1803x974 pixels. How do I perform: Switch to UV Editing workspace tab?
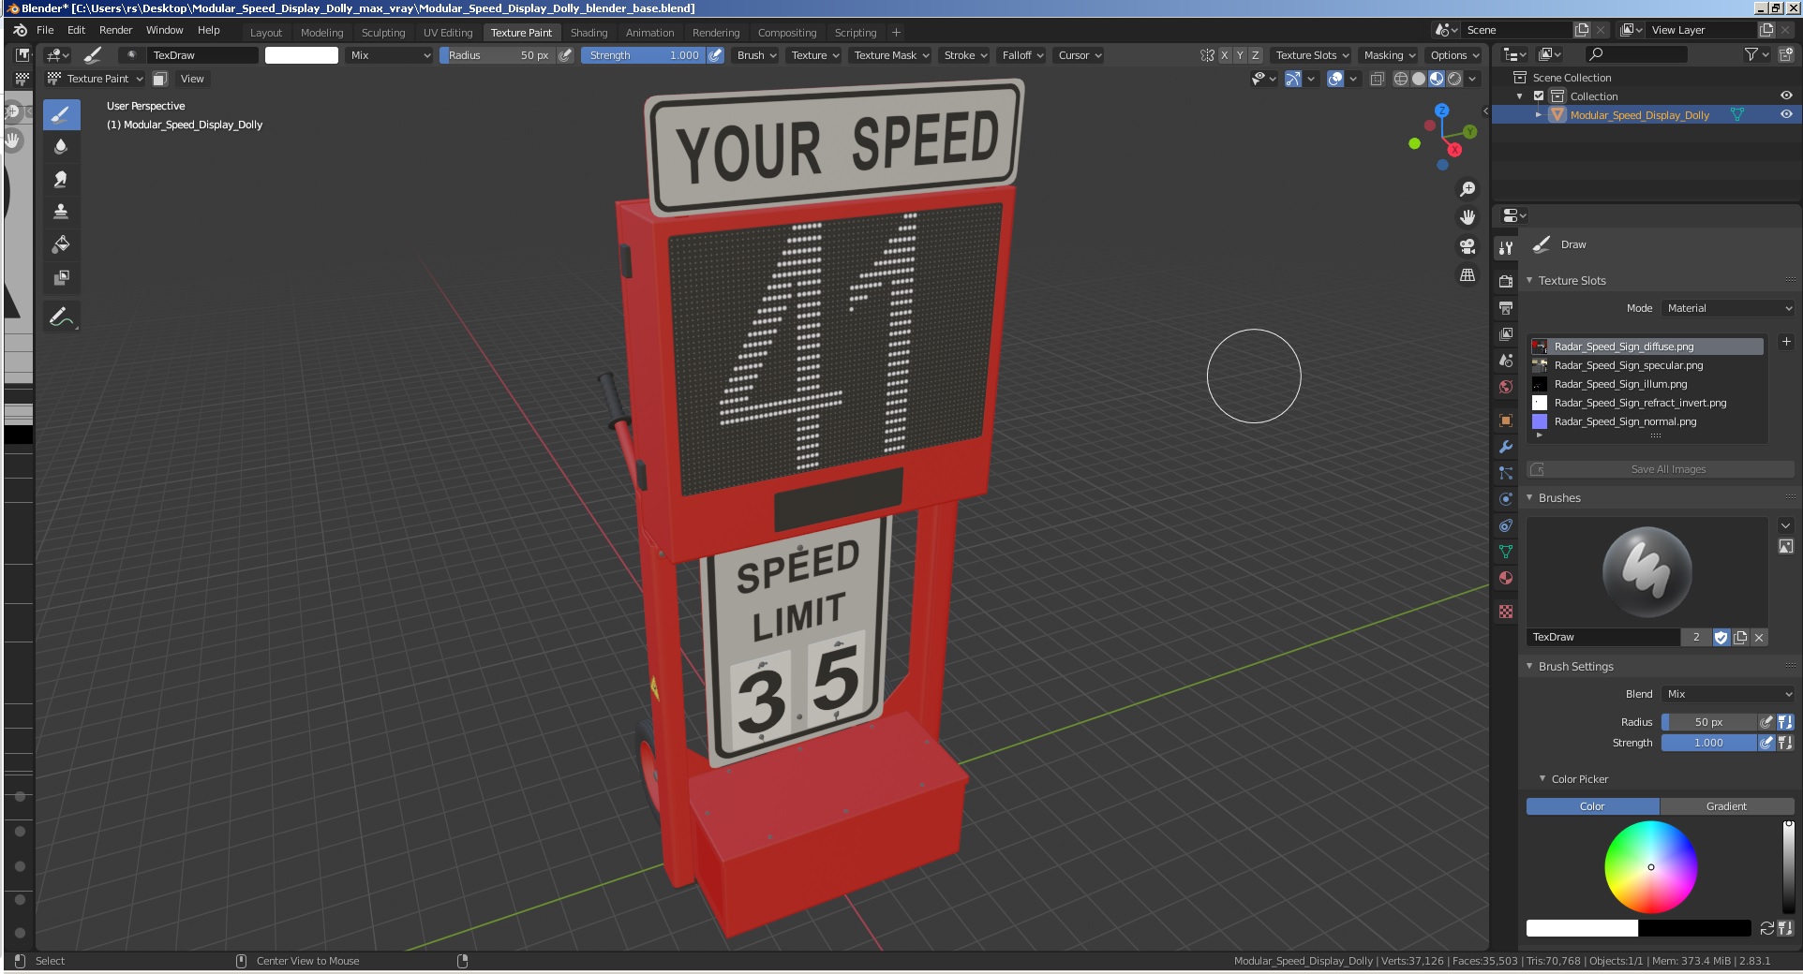448,32
